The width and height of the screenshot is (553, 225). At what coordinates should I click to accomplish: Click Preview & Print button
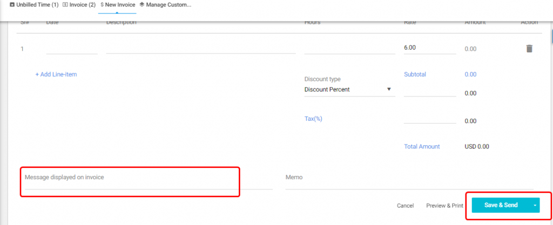click(444, 206)
